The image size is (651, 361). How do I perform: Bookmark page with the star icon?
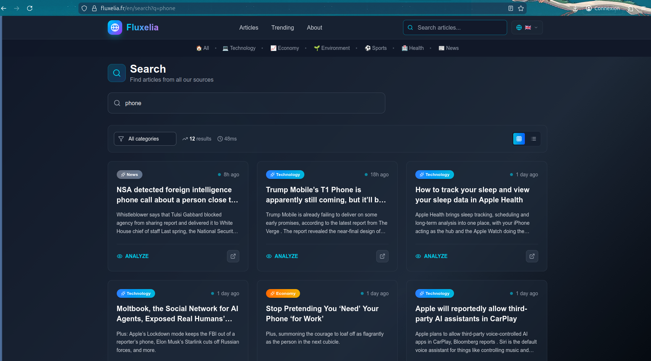click(521, 8)
